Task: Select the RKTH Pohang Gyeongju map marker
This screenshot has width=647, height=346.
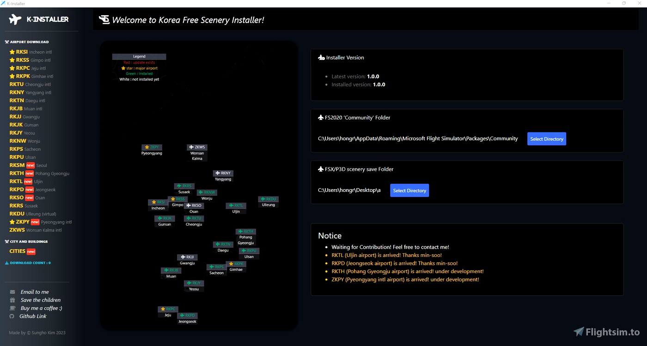Action: [x=246, y=231]
